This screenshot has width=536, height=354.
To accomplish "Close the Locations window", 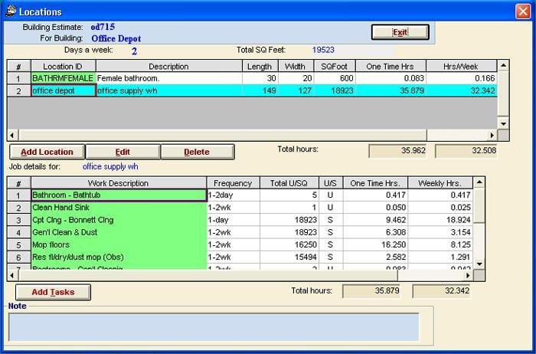I will [523, 11].
